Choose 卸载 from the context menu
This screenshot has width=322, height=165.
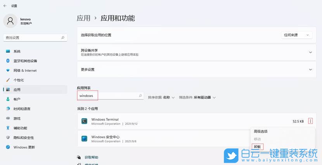[x=257, y=147]
